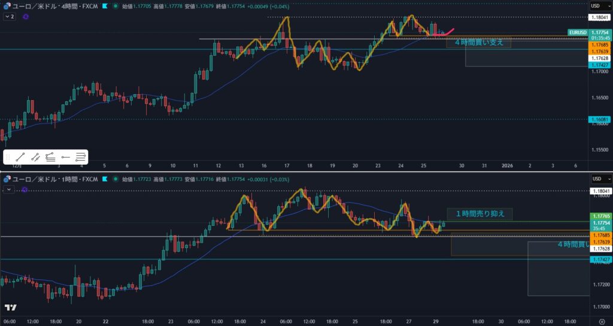Open time axis settings gear at bottom right

pyautogui.click(x=602, y=321)
